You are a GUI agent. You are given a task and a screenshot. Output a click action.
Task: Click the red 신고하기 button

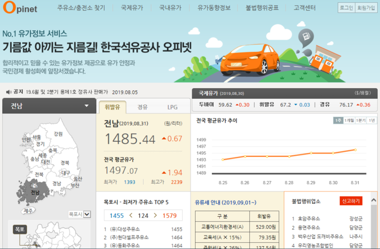[351, 201]
